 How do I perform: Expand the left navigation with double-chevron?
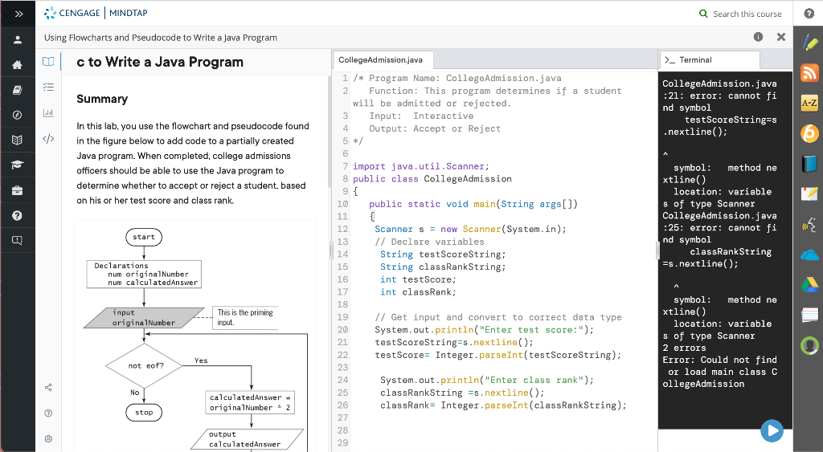tap(19, 14)
